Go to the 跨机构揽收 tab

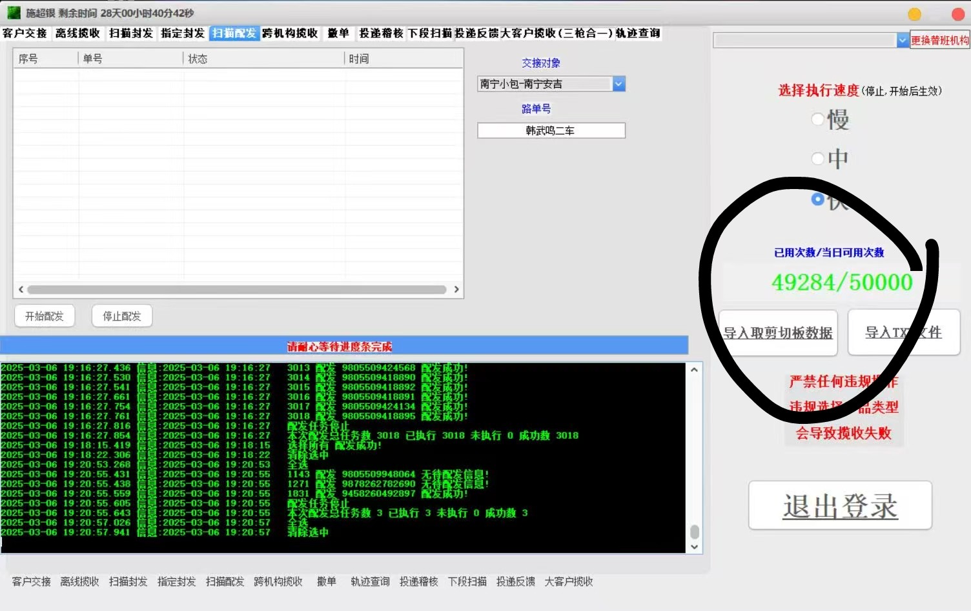290,33
